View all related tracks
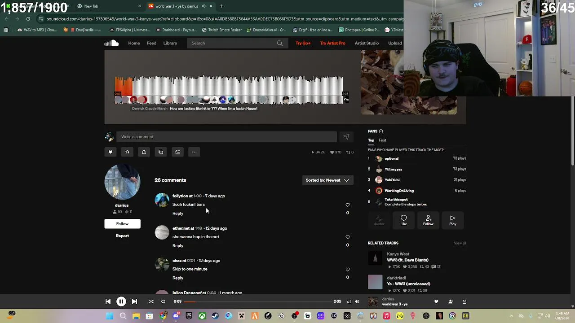575x323 pixels. (x=460, y=243)
